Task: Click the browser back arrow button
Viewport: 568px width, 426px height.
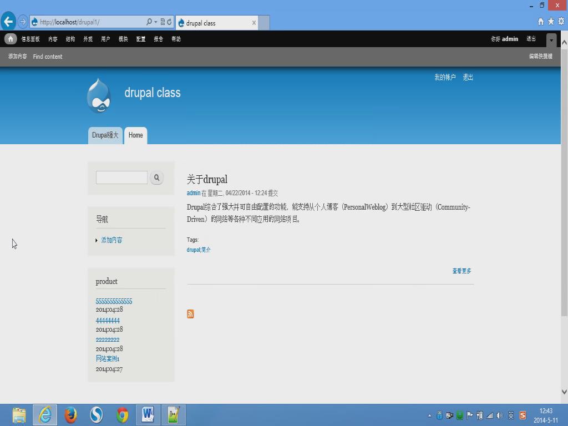Action: coord(8,22)
